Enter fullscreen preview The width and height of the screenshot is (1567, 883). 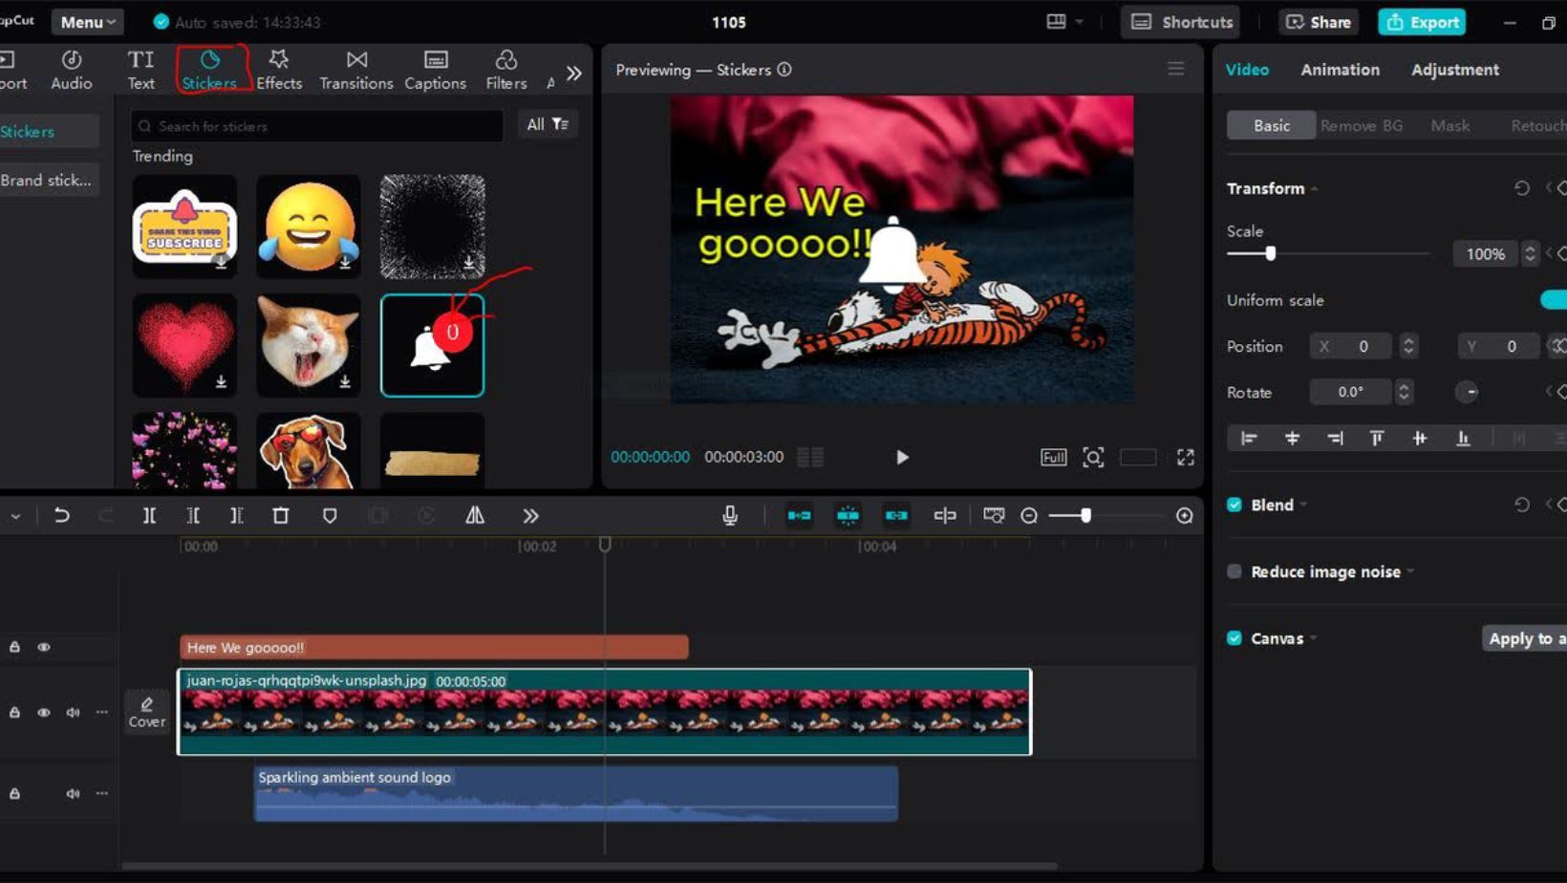(1186, 458)
